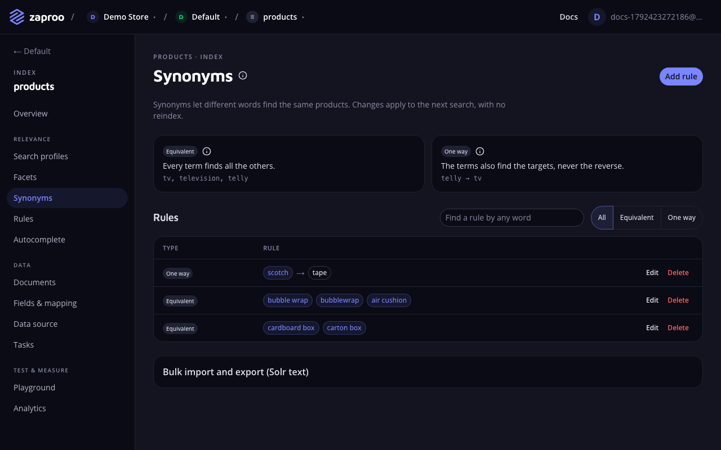The width and height of the screenshot is (721, 450).
Task: Click the Add rule button
Action: [x=681, y=76]
